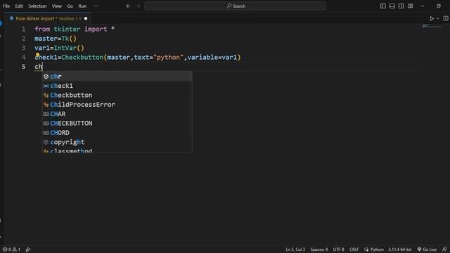Split the editor to the right

pyautogui.click(x=446, y=19)
